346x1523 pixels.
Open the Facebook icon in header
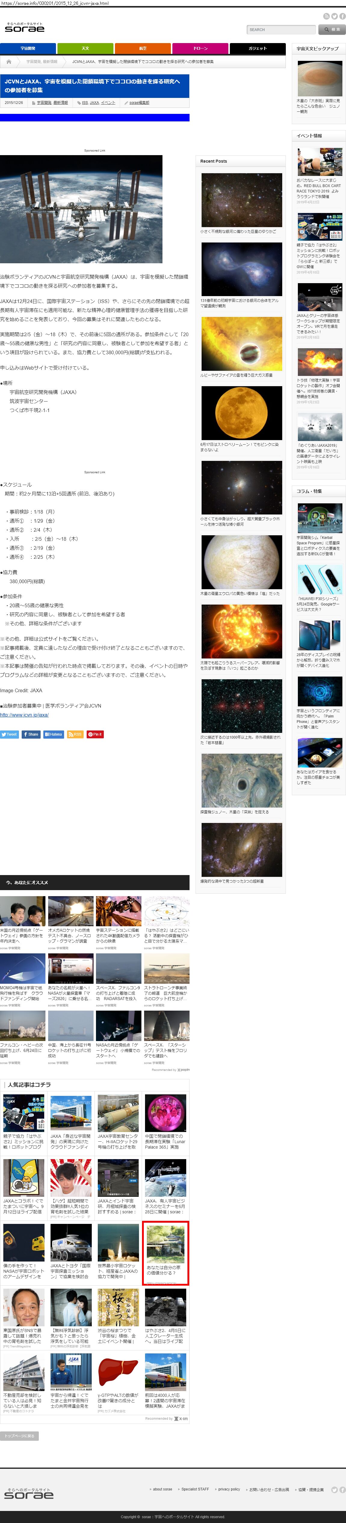[x=342, y=17]
